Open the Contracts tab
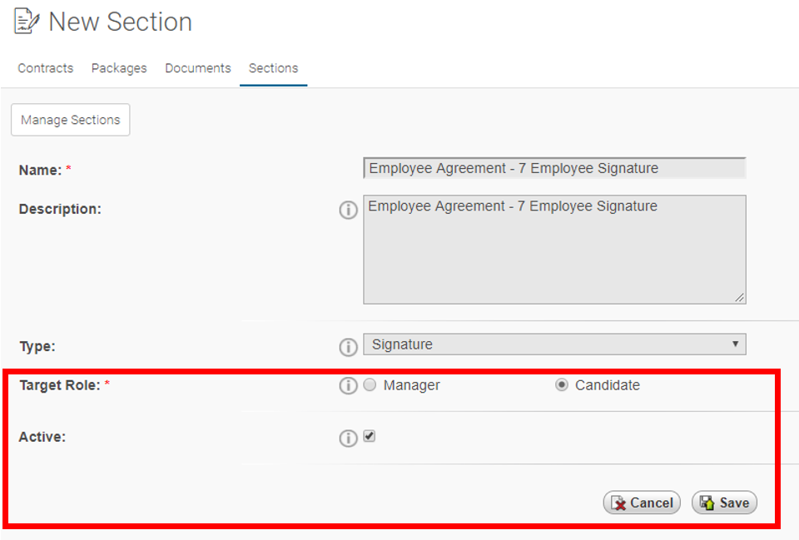This screenshot has height=540, width=799. (45, 68)
